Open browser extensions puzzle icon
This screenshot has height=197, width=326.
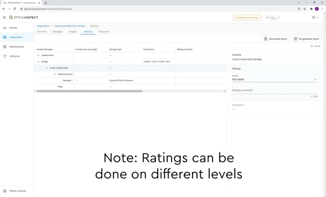pyautogui.click(x=311, y=9)
